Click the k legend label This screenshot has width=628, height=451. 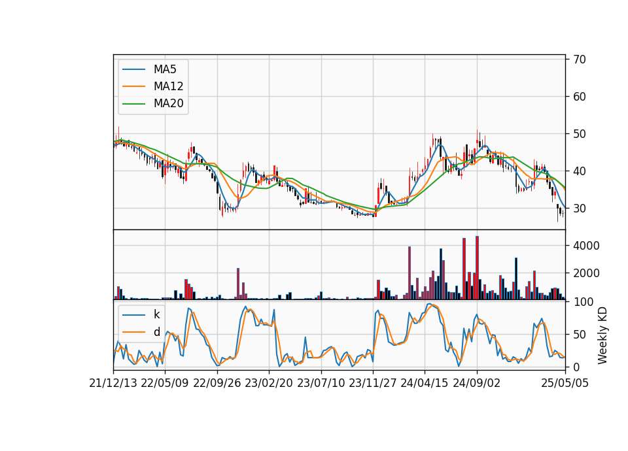[x=156, y=314]
